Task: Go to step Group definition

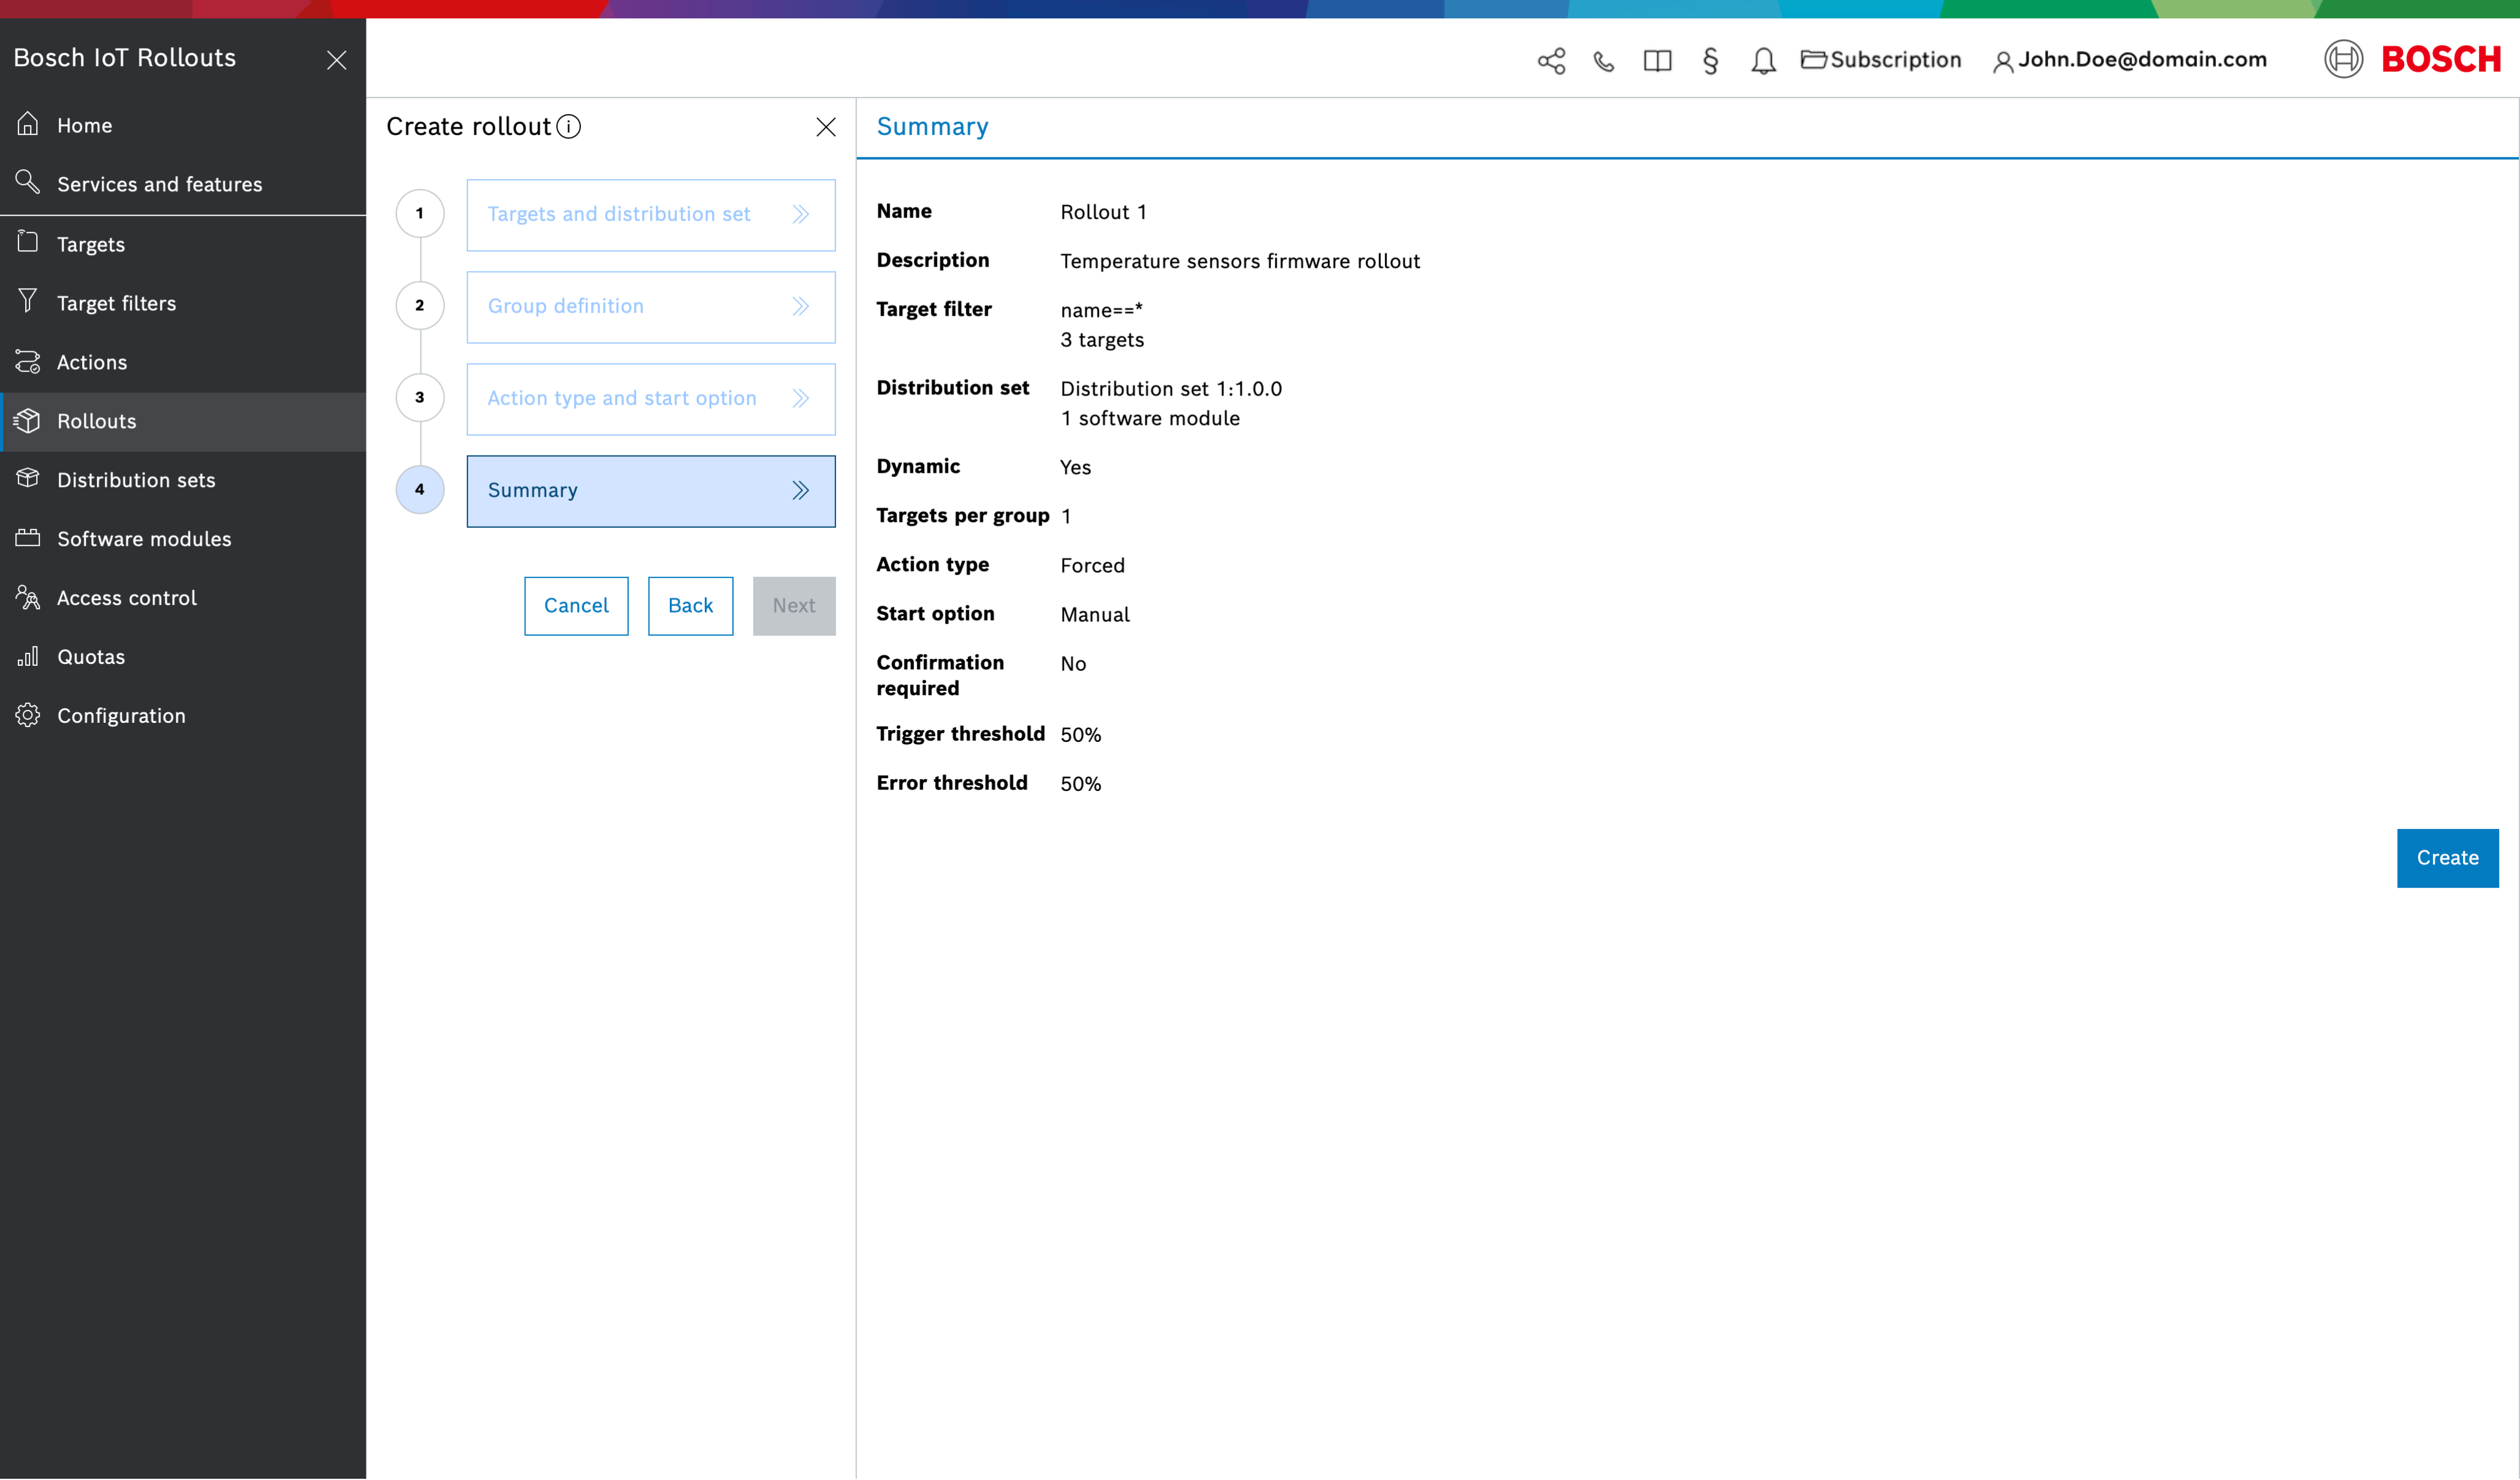Action: click(x=651, y=306)
